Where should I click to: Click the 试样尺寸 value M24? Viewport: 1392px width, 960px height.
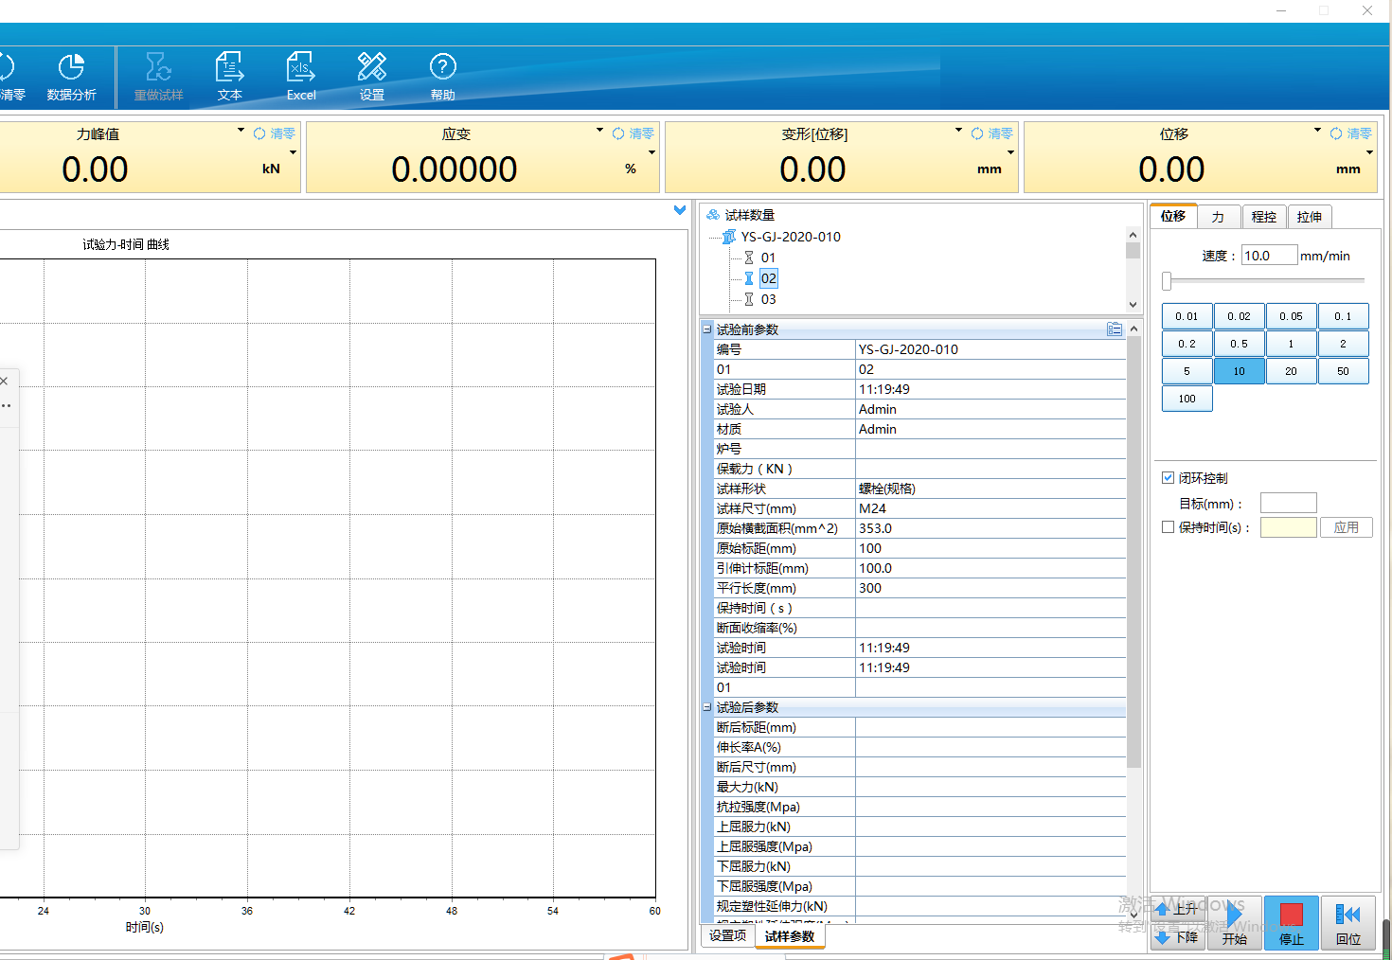tap(990, 508)
